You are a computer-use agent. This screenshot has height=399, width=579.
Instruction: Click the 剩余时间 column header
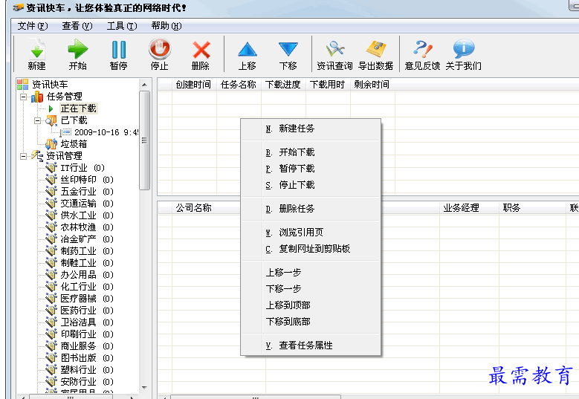pos(372,85)
